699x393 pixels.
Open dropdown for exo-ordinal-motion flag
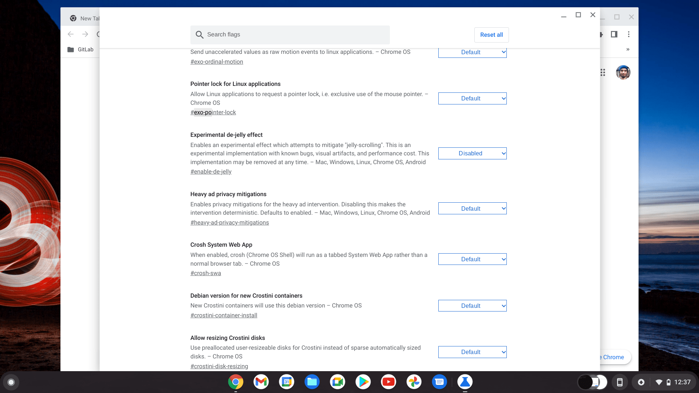[472, 52]
